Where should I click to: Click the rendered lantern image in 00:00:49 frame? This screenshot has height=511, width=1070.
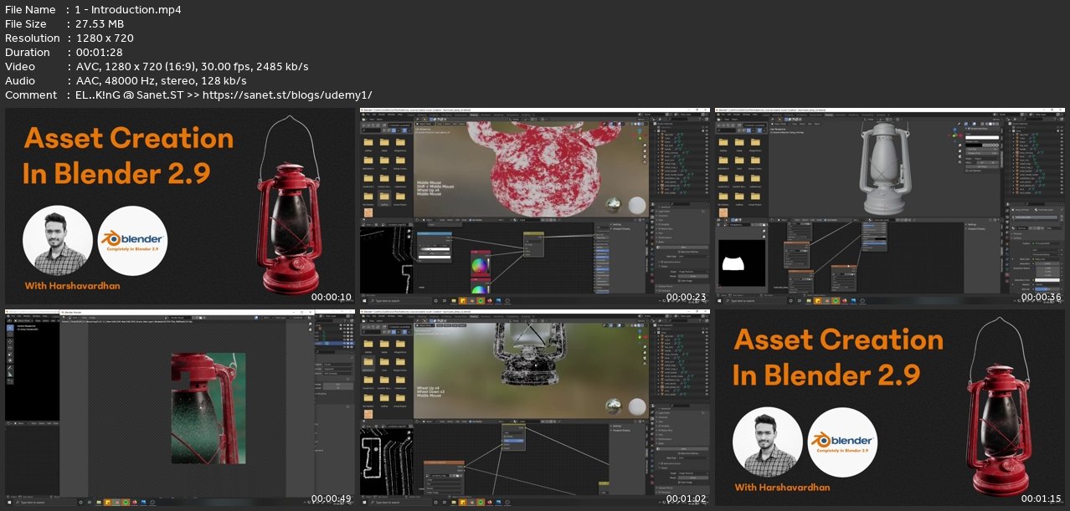coord(208,408)
